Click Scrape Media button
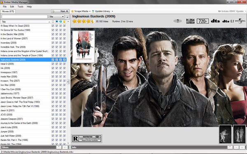 [80, 11]
